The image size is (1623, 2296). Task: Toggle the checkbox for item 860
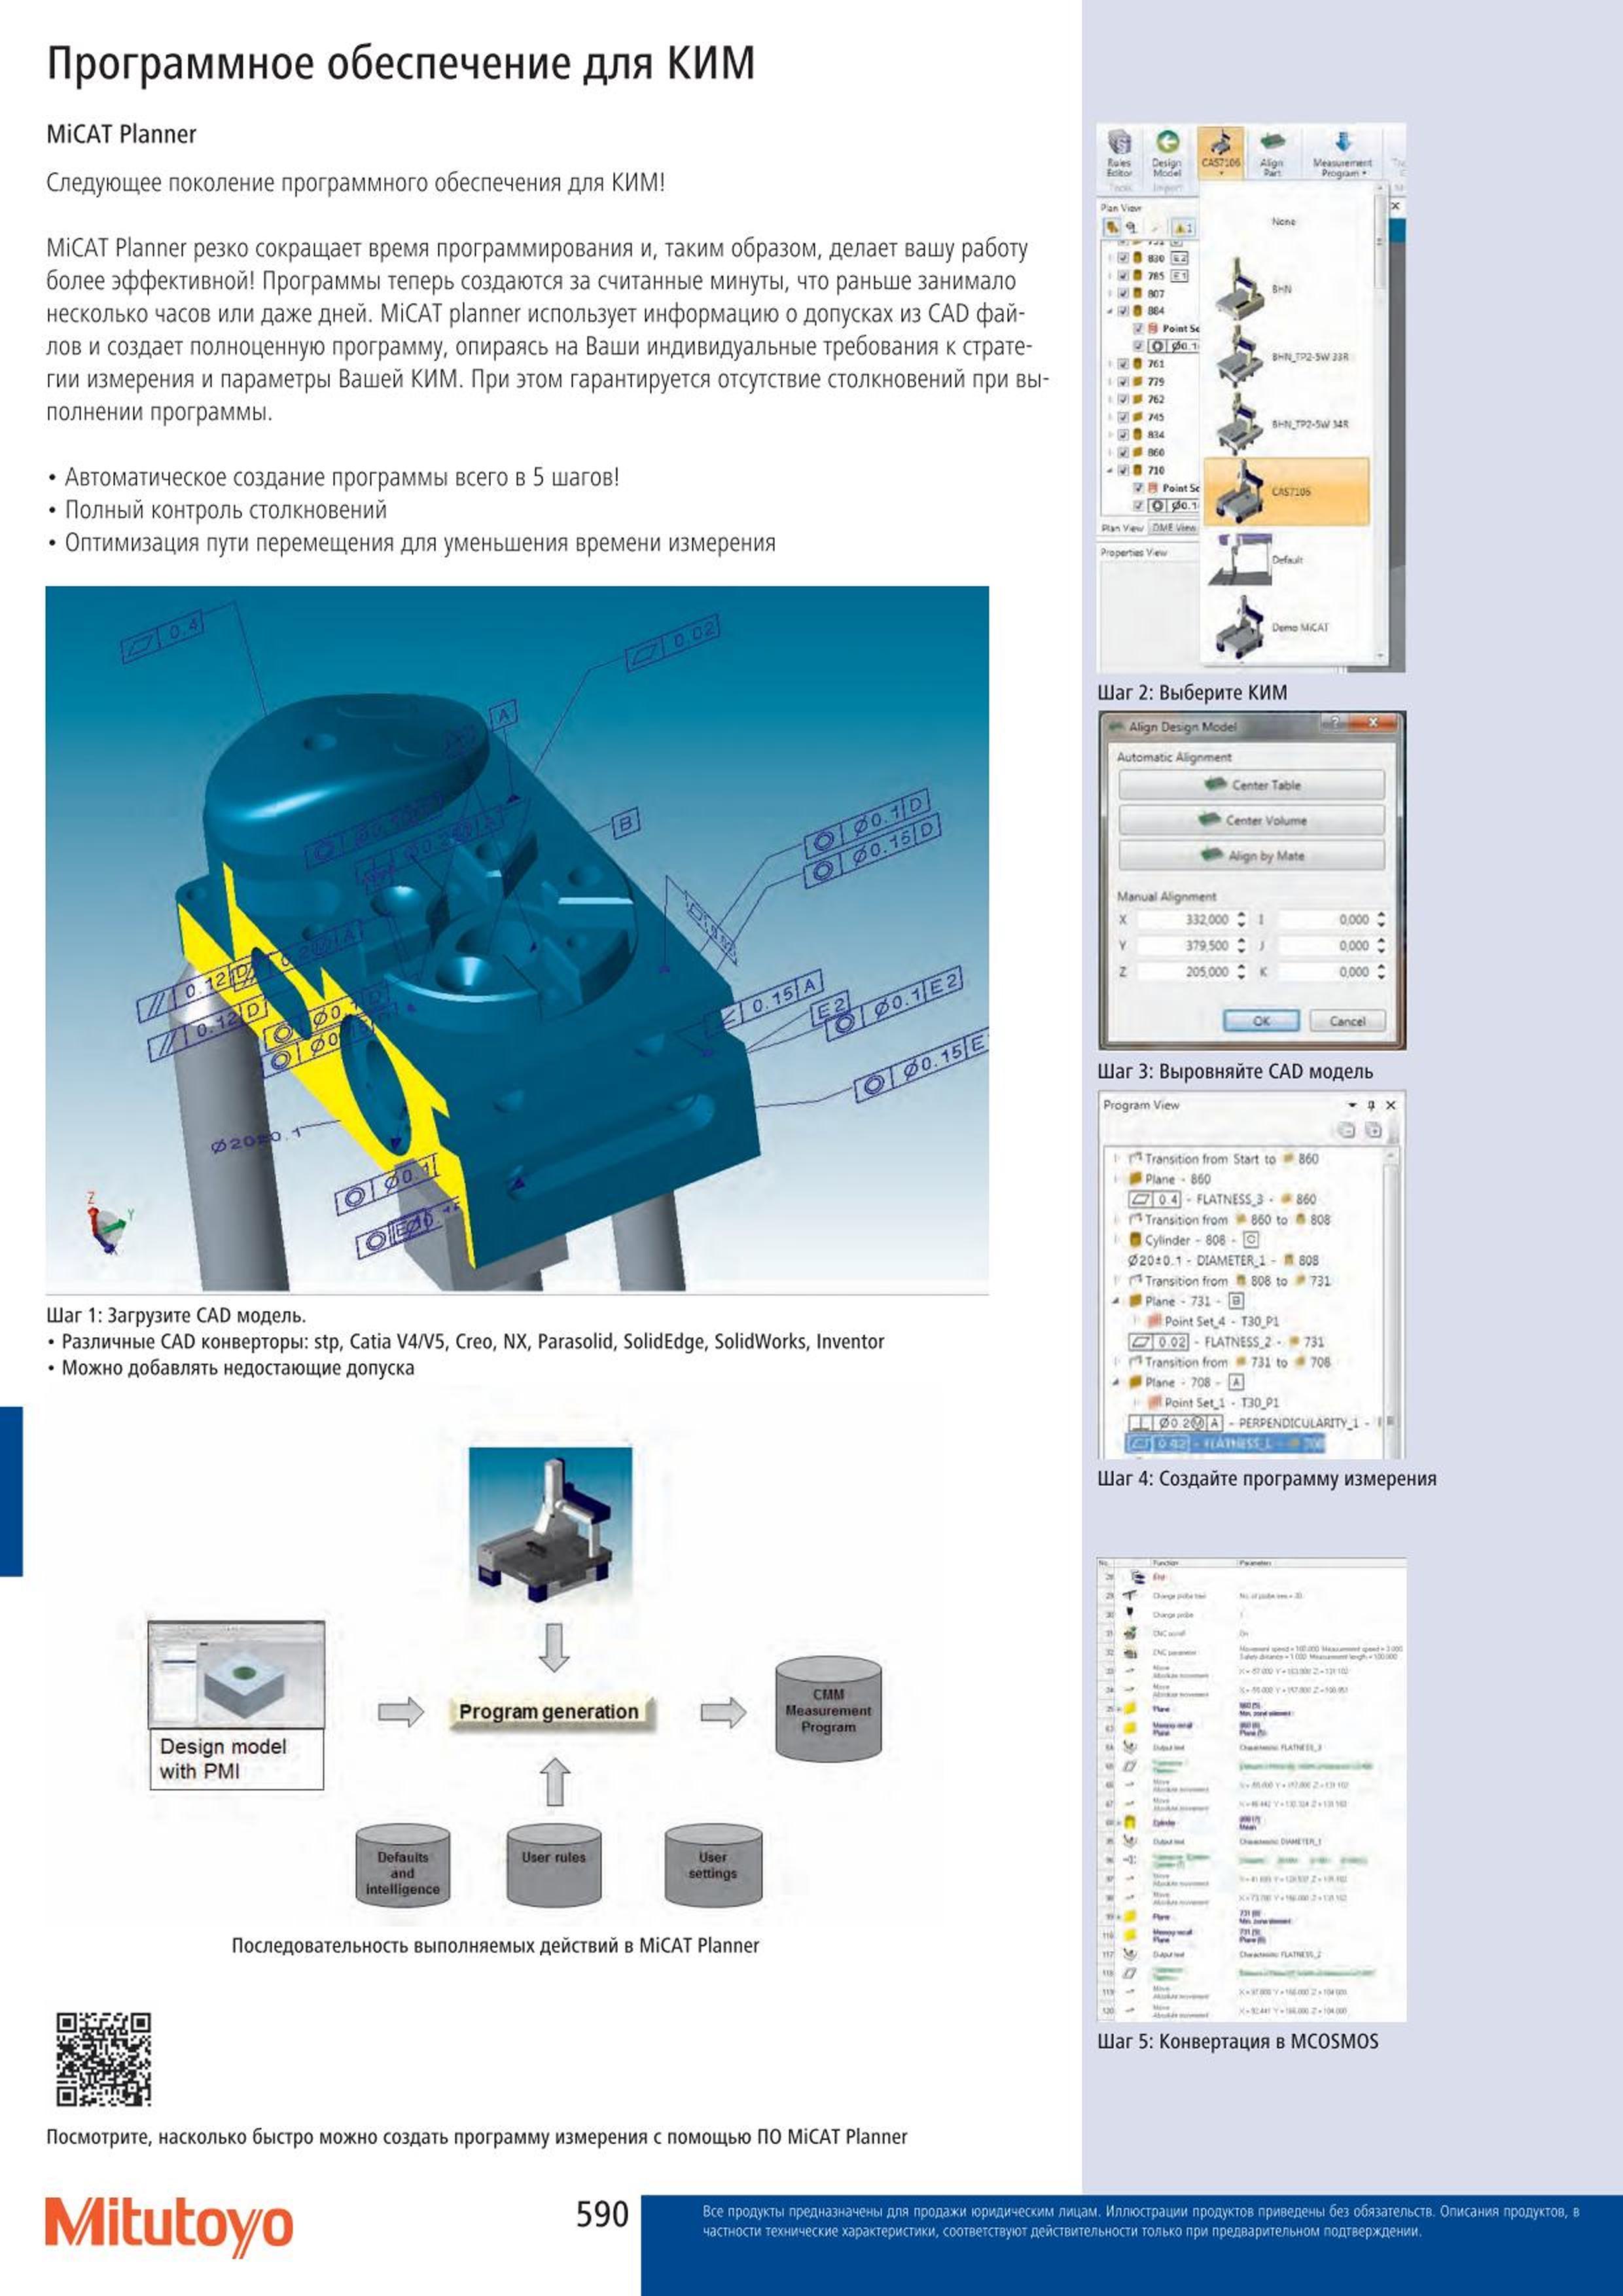tap(1123, 453)
